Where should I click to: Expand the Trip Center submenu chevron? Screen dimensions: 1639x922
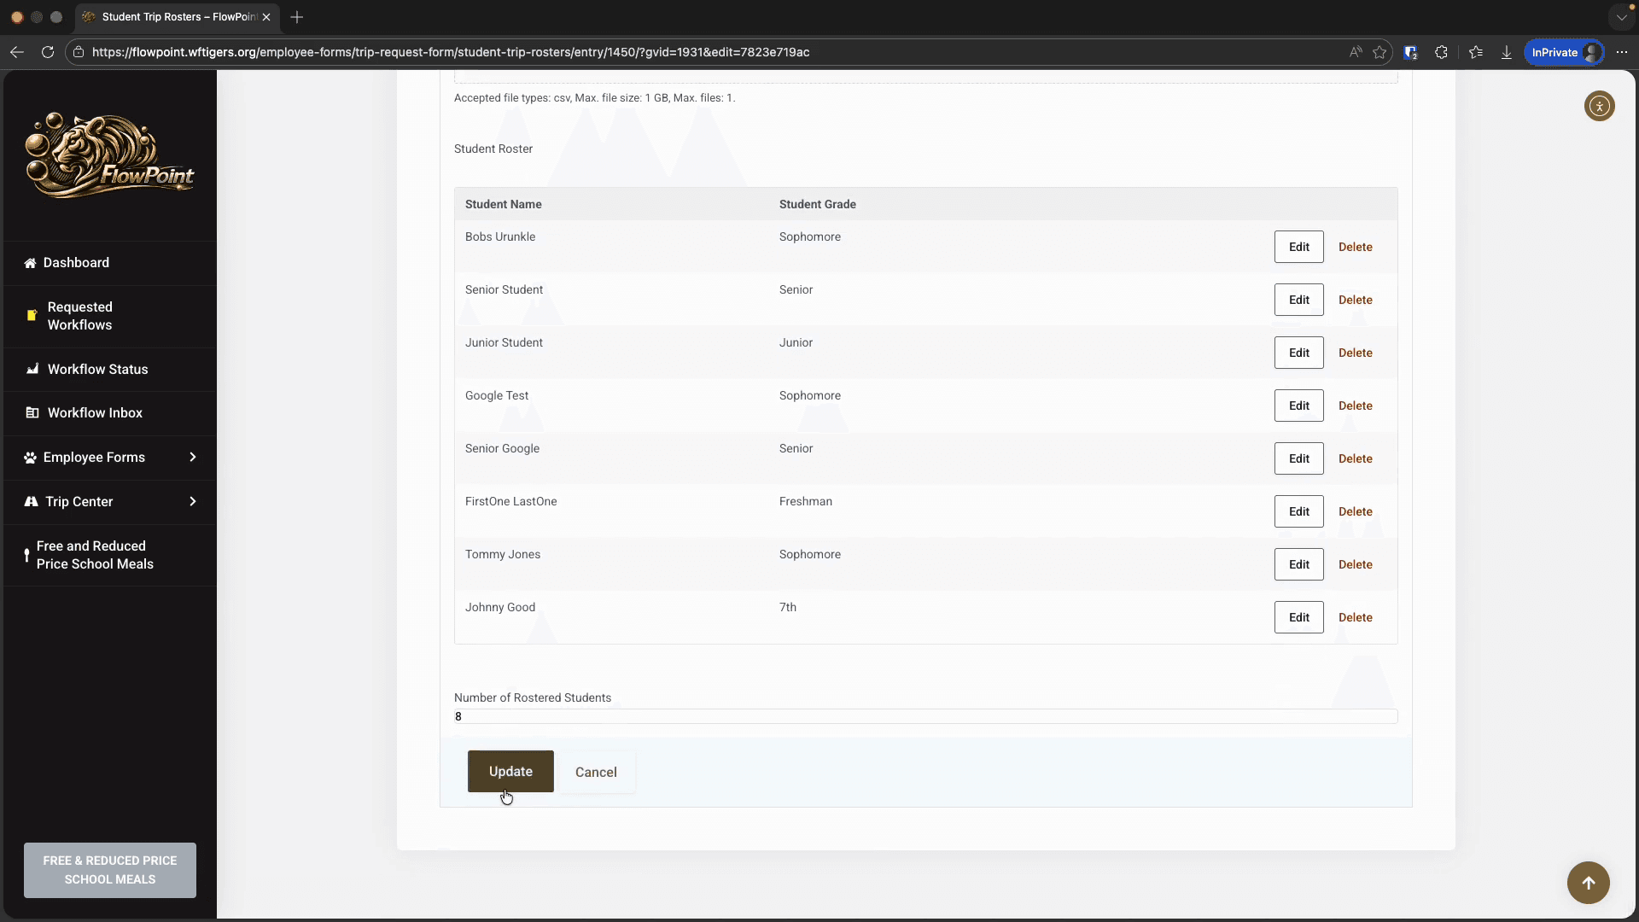click(193, 501)
